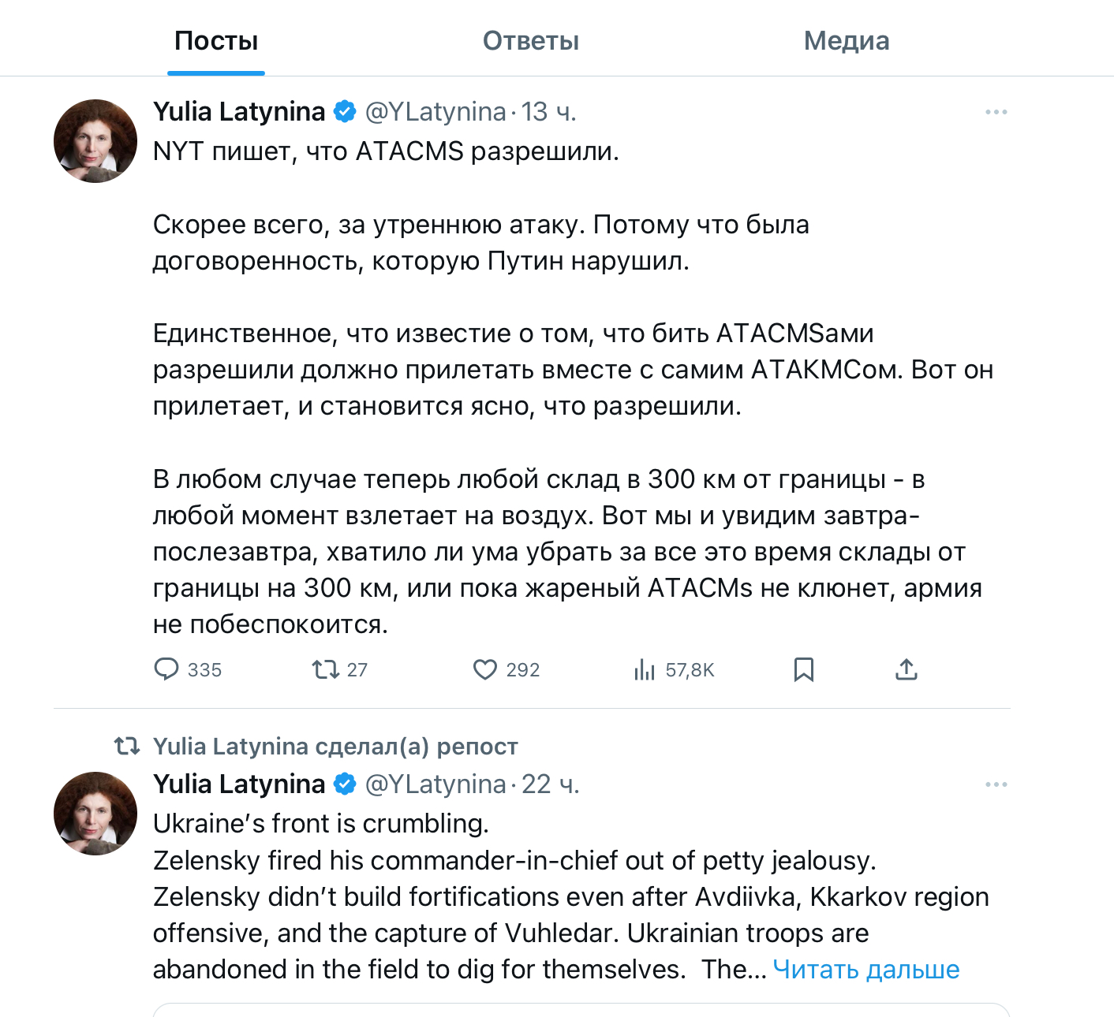This screenshot has height=1017, width=1114.
Task: Open avatar of the ATACMS post author
Action: pyautogui.click(x=95, y=141)
